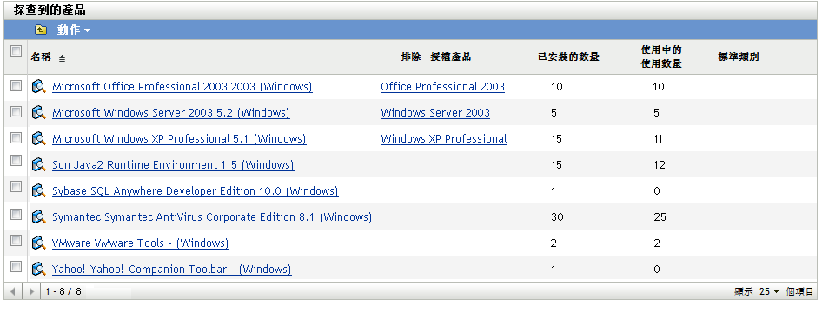
Task: Open Microsoft Windows Server 2003 5.2 (Windows) link
Action: tap(171, 113)
